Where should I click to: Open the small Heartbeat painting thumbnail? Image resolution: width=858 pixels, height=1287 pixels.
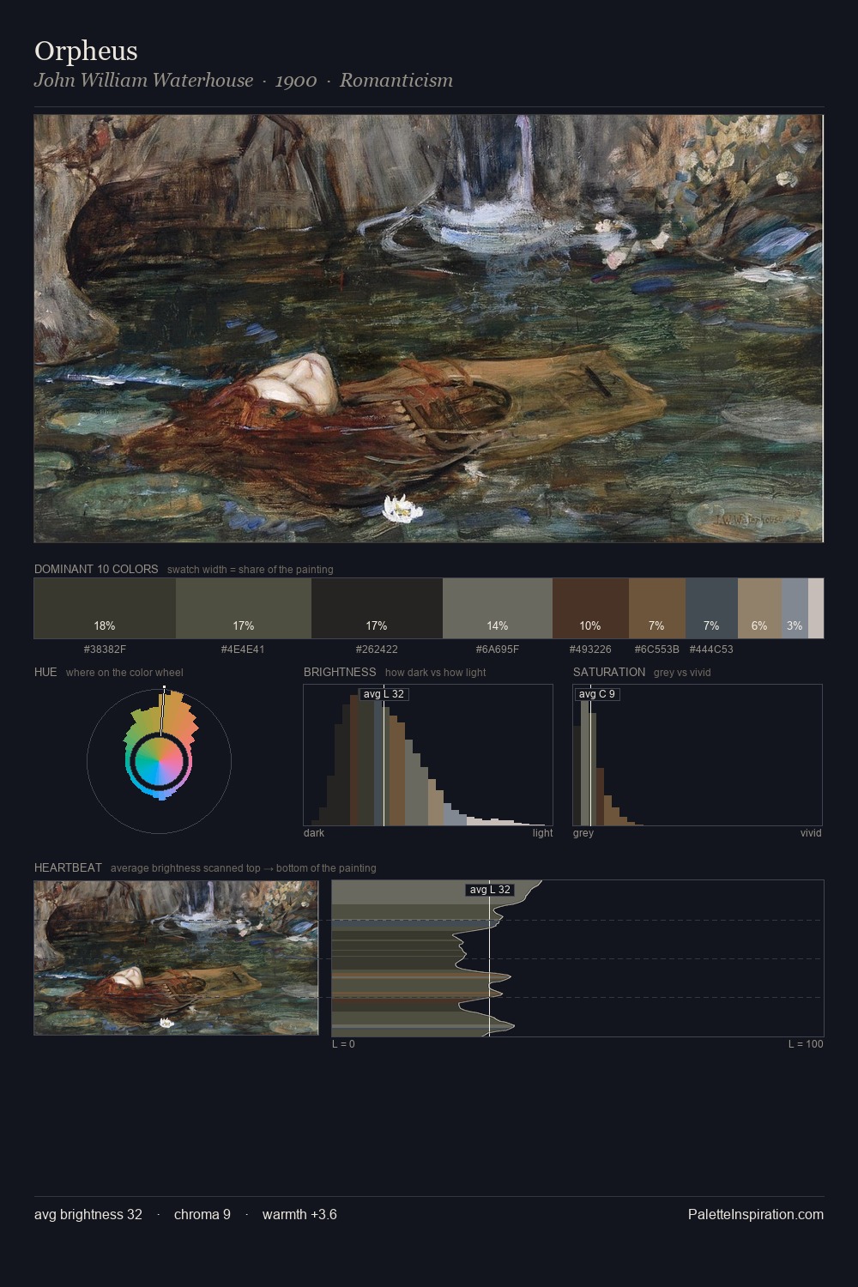pyautogui.click(x=176, y=958)
